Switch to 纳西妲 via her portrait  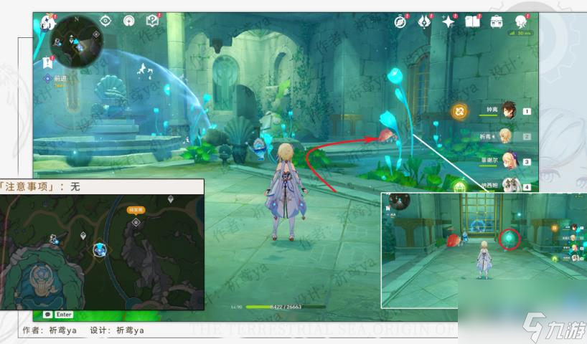tap(510, 185)
